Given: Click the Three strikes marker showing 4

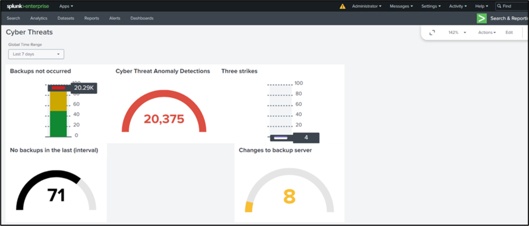Looking at the screenshot, I should tap(294, 138).
